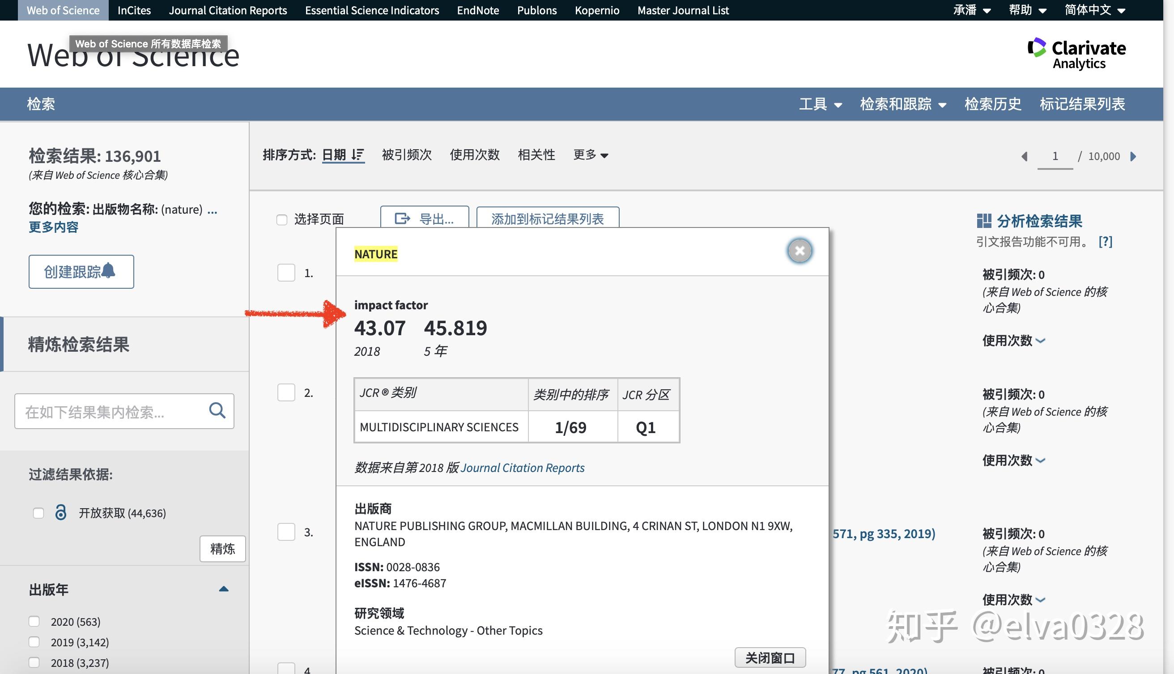Open 标记结果列表 marked list
The width and height of the screenshot is (1174, 674).
1082,104
